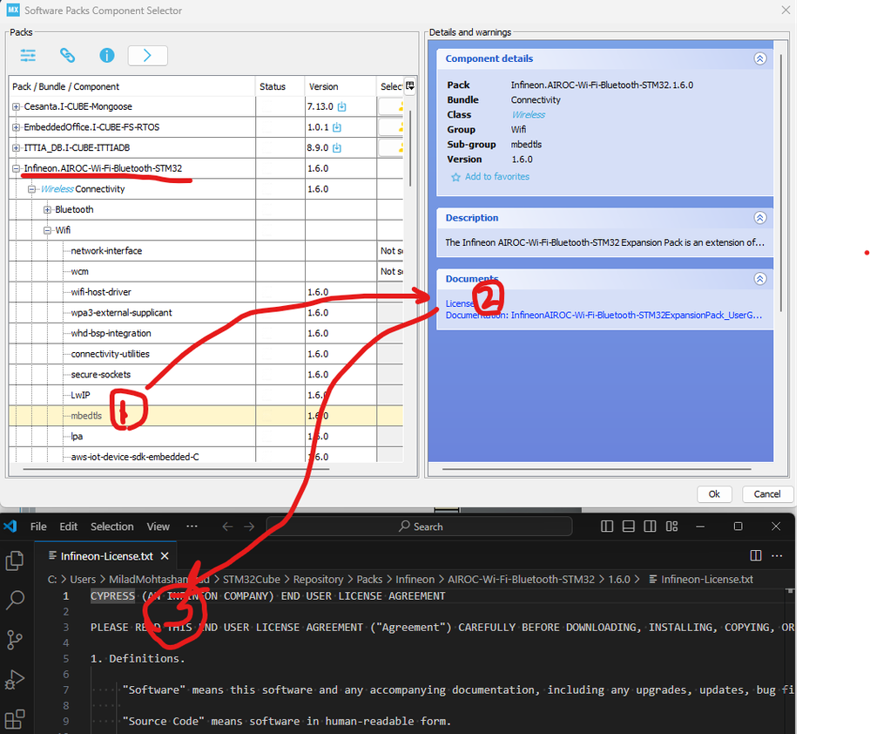
Task: Select the Infineon-License.txt tab
Action: 106,556
